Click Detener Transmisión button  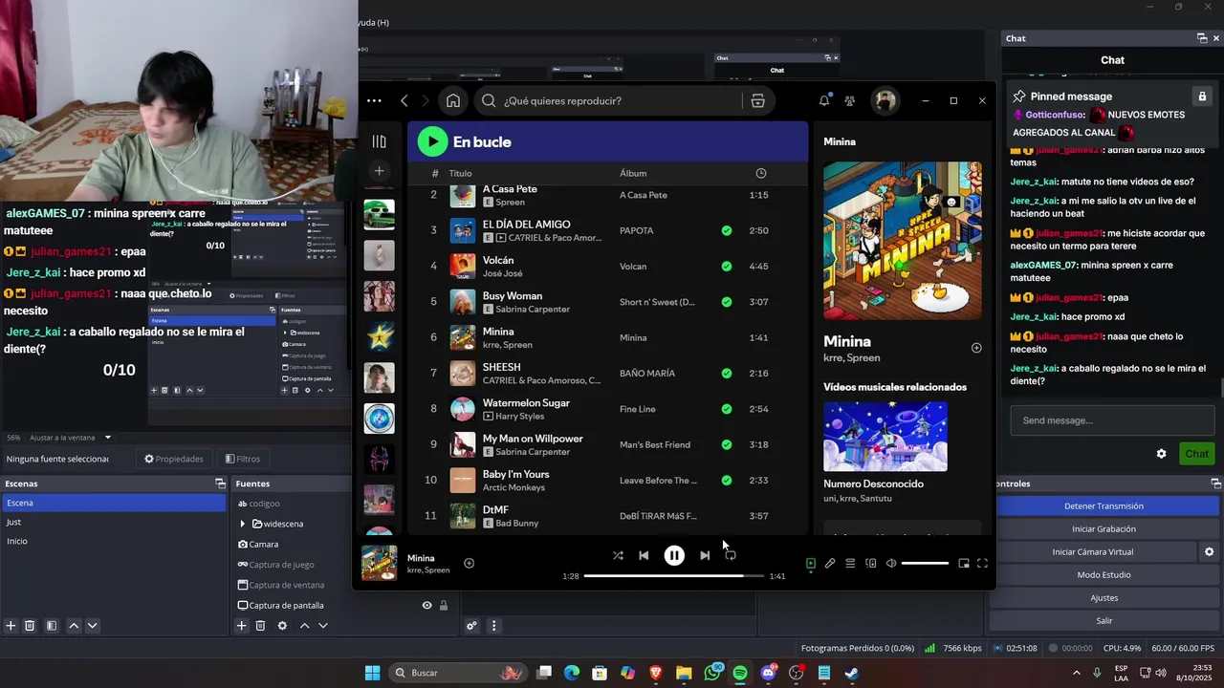point(1104,505)
